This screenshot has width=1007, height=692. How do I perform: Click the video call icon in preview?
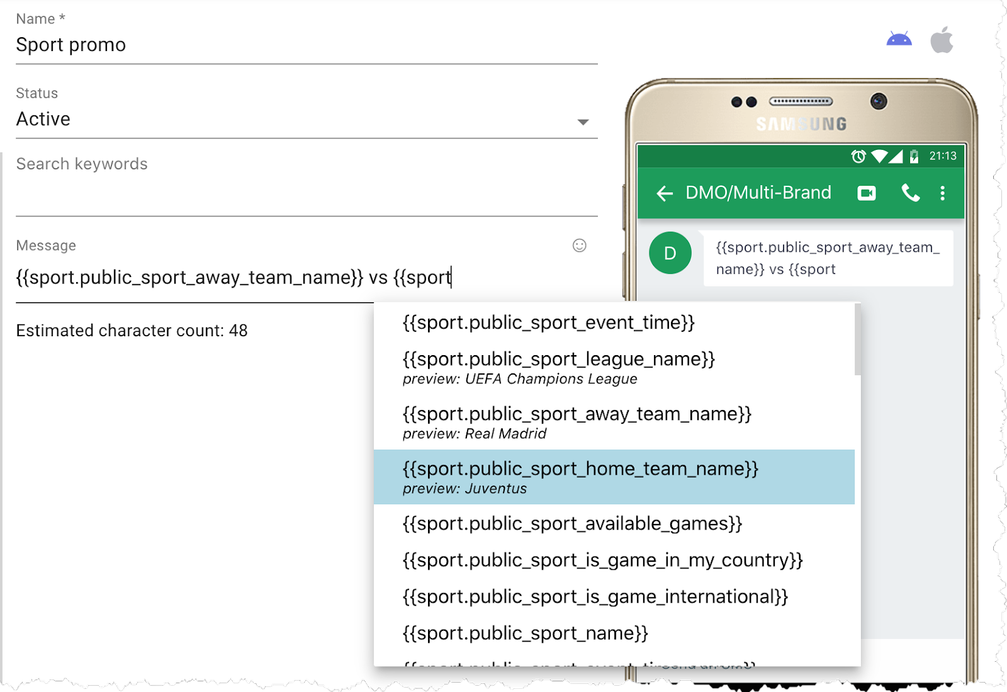click(x=866, y=193)
